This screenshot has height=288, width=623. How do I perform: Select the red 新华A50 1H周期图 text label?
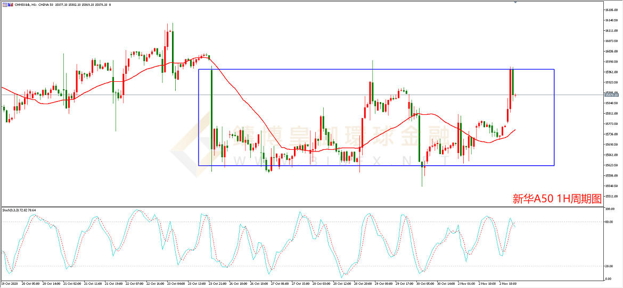[556, 199]
